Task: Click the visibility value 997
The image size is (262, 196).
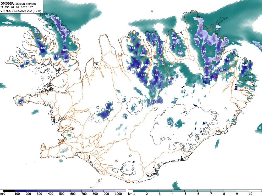Action: [x=251, y=77]
